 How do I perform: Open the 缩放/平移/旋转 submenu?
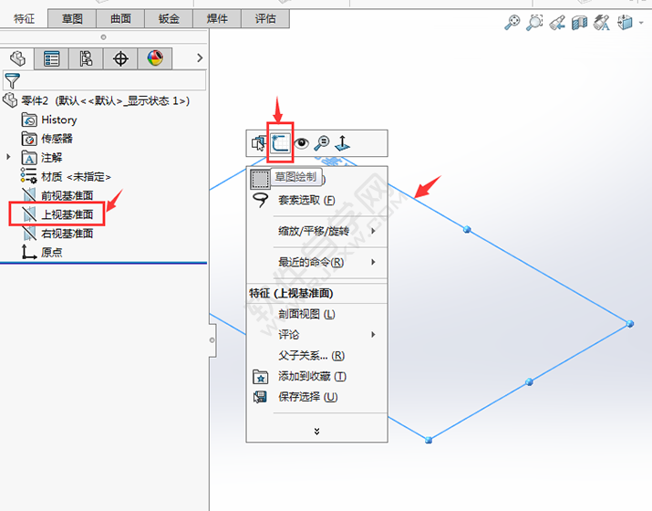coord(316,231)
